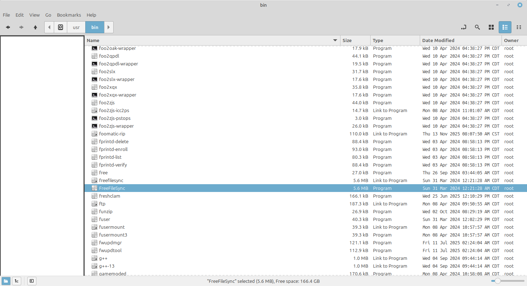Click the fwupdmgr program icon

click(x=94, y=243)
